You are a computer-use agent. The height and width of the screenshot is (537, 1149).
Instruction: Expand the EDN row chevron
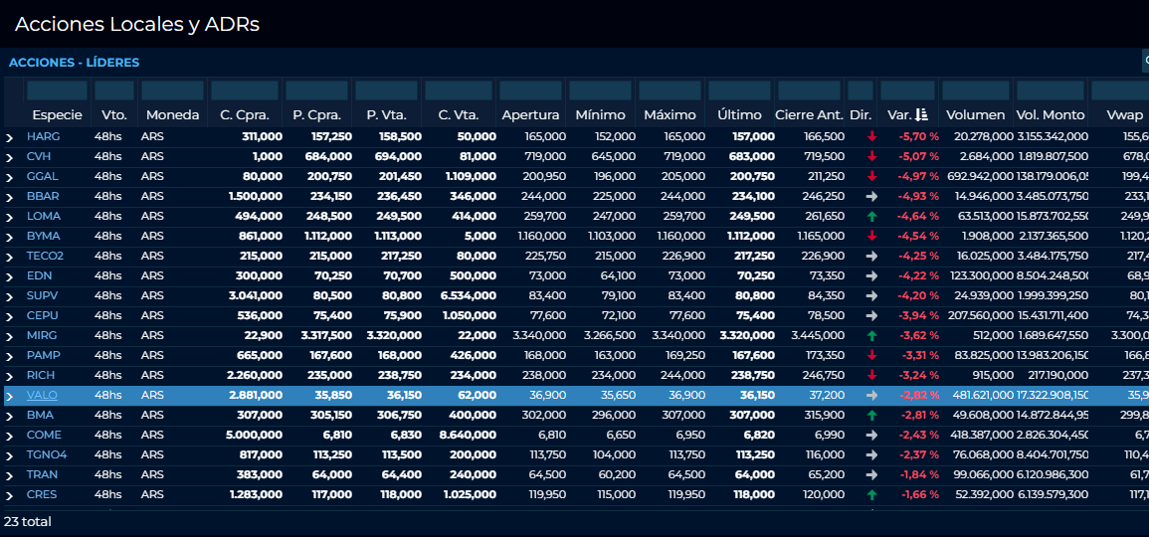(x=10, y=276)
